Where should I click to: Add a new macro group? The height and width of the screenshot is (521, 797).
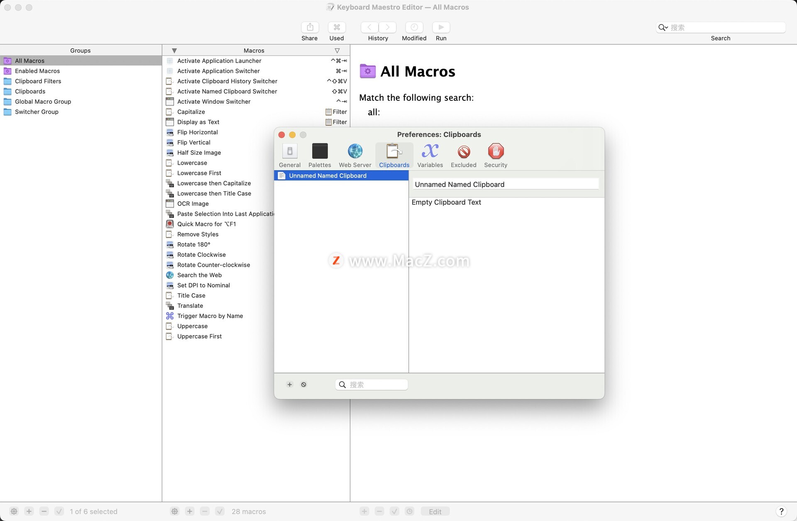[x=29, y=511]
